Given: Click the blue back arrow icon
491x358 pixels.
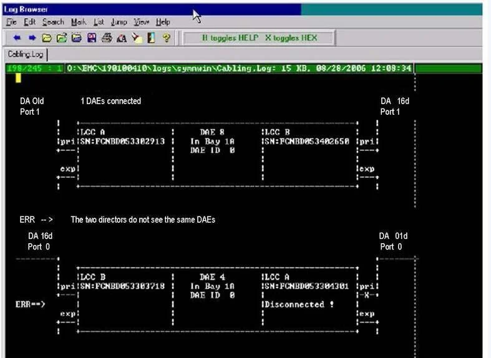Looking at the screenshot, I should 17,38.
